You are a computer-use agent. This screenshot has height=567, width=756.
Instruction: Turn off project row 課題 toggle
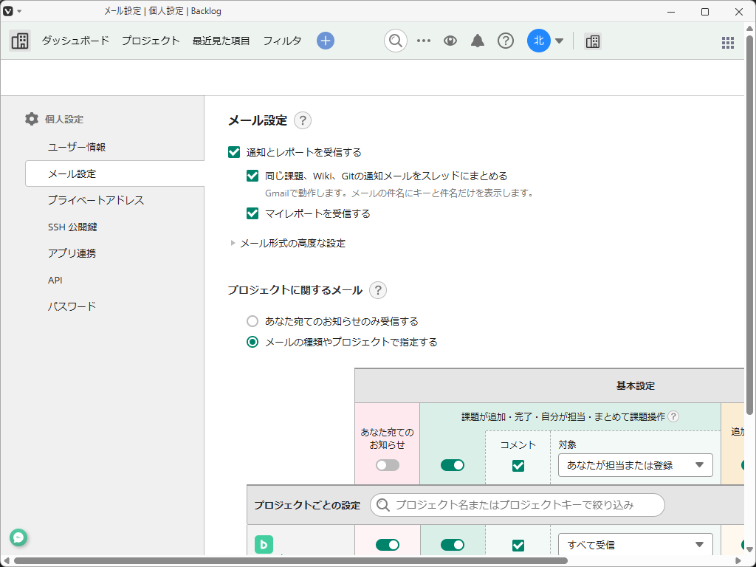pos(453,545)
